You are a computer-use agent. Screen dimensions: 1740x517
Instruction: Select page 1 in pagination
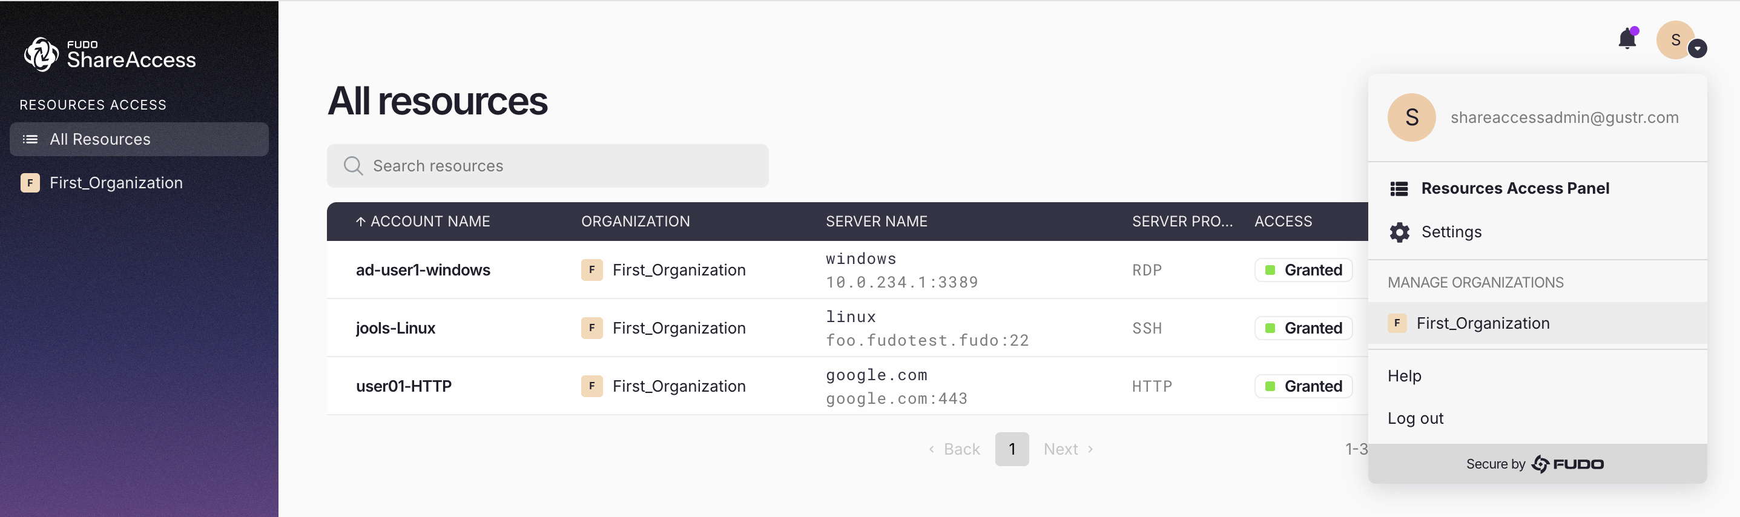(x=1011, y=449)
